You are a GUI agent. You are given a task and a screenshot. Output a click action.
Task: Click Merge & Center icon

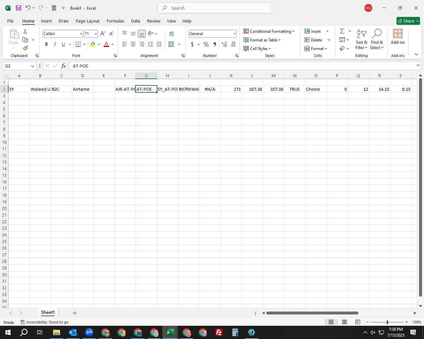[x=171, y=44]
